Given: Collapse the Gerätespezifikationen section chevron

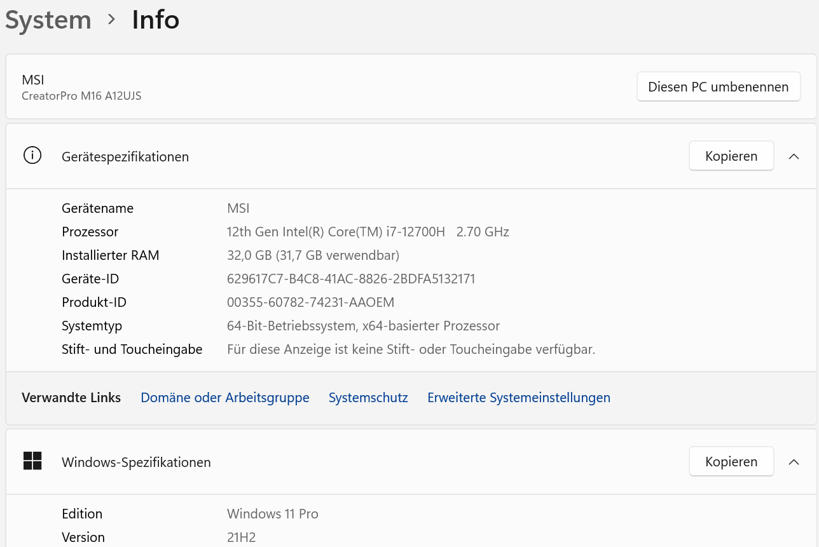Looking at the screenshot, I should (794, 156).
